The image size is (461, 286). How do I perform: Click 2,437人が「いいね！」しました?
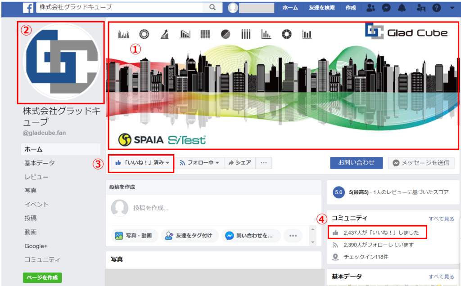381,232
